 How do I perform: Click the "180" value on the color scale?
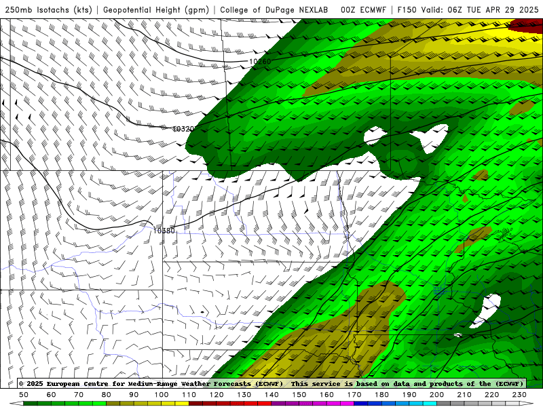(x=381, y=395)
